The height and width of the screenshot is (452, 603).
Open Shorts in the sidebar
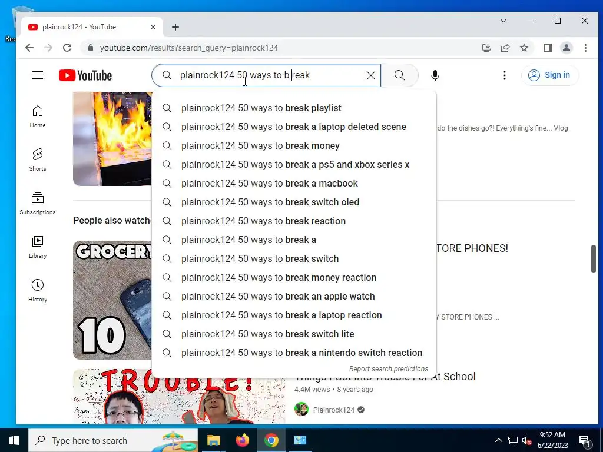[x=38, y=160]
